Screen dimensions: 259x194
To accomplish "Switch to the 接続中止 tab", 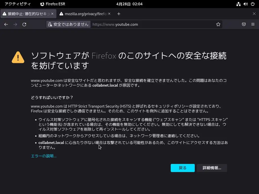I will [x=28, y=14].
